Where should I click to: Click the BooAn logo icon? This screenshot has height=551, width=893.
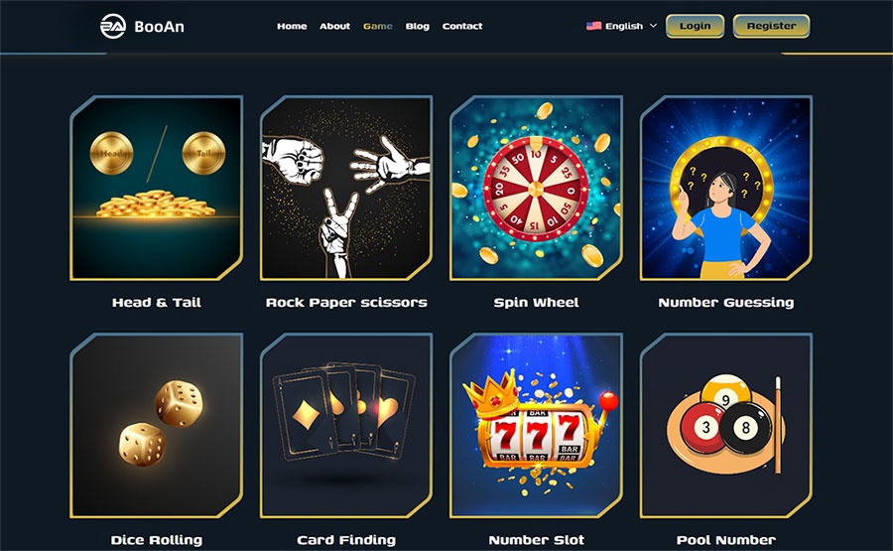point(113,26)
